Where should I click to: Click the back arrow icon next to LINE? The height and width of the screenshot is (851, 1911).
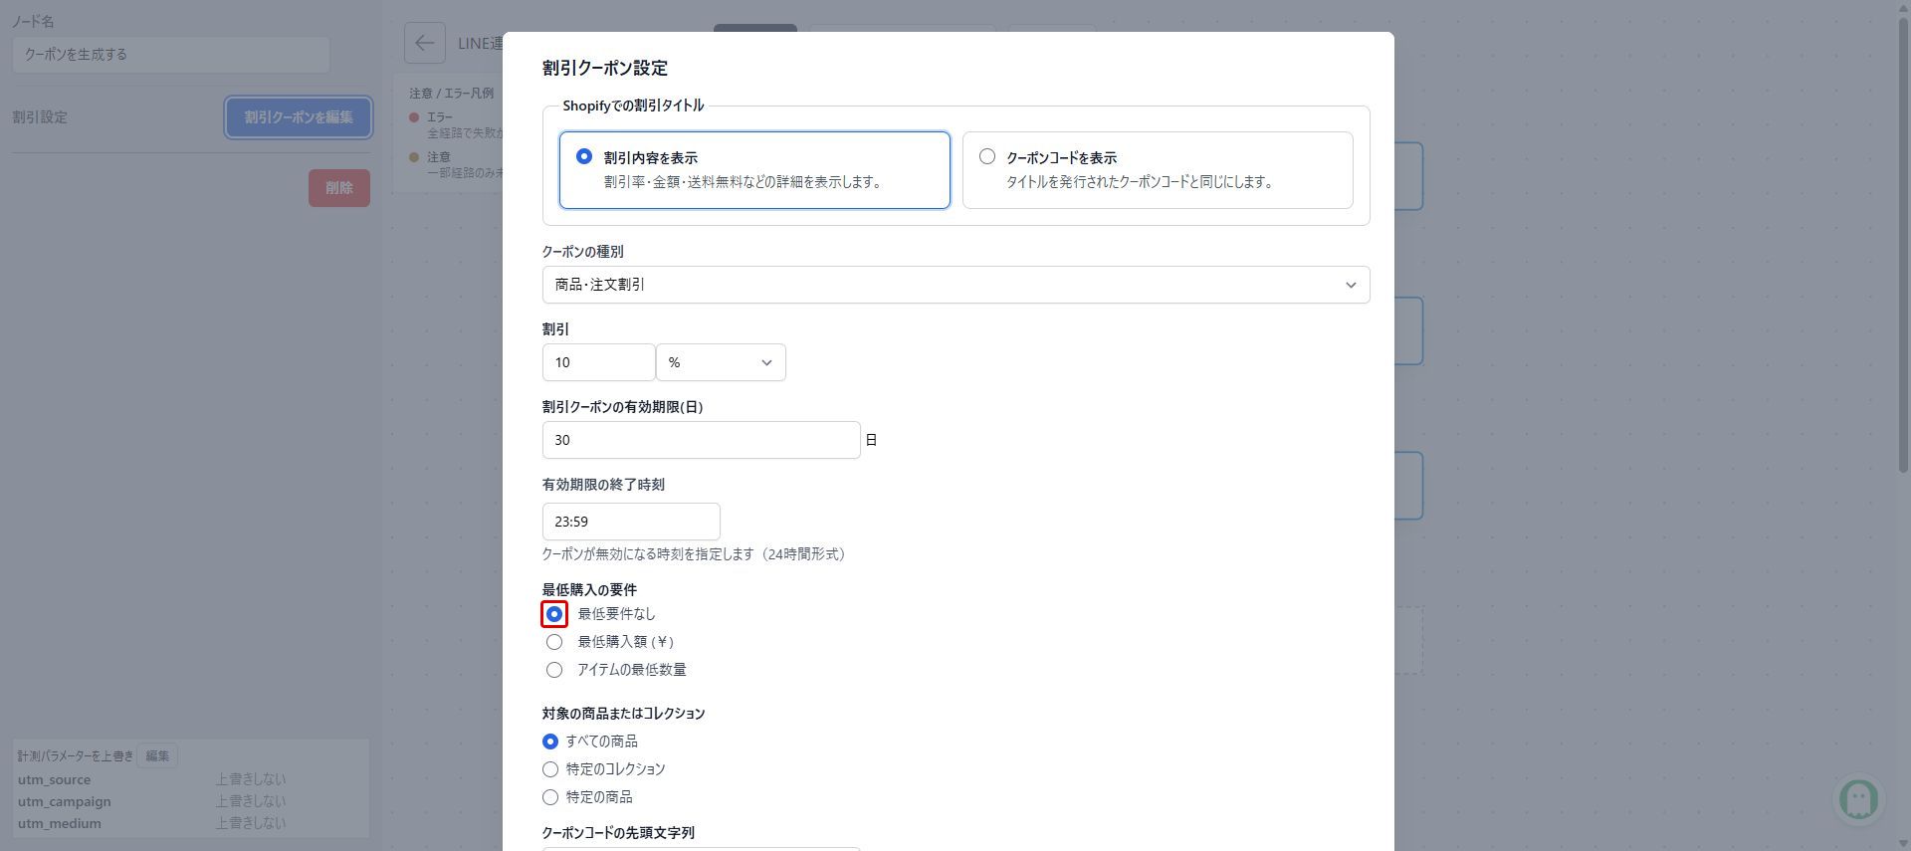pyautogui.click(x=425, y=43)
